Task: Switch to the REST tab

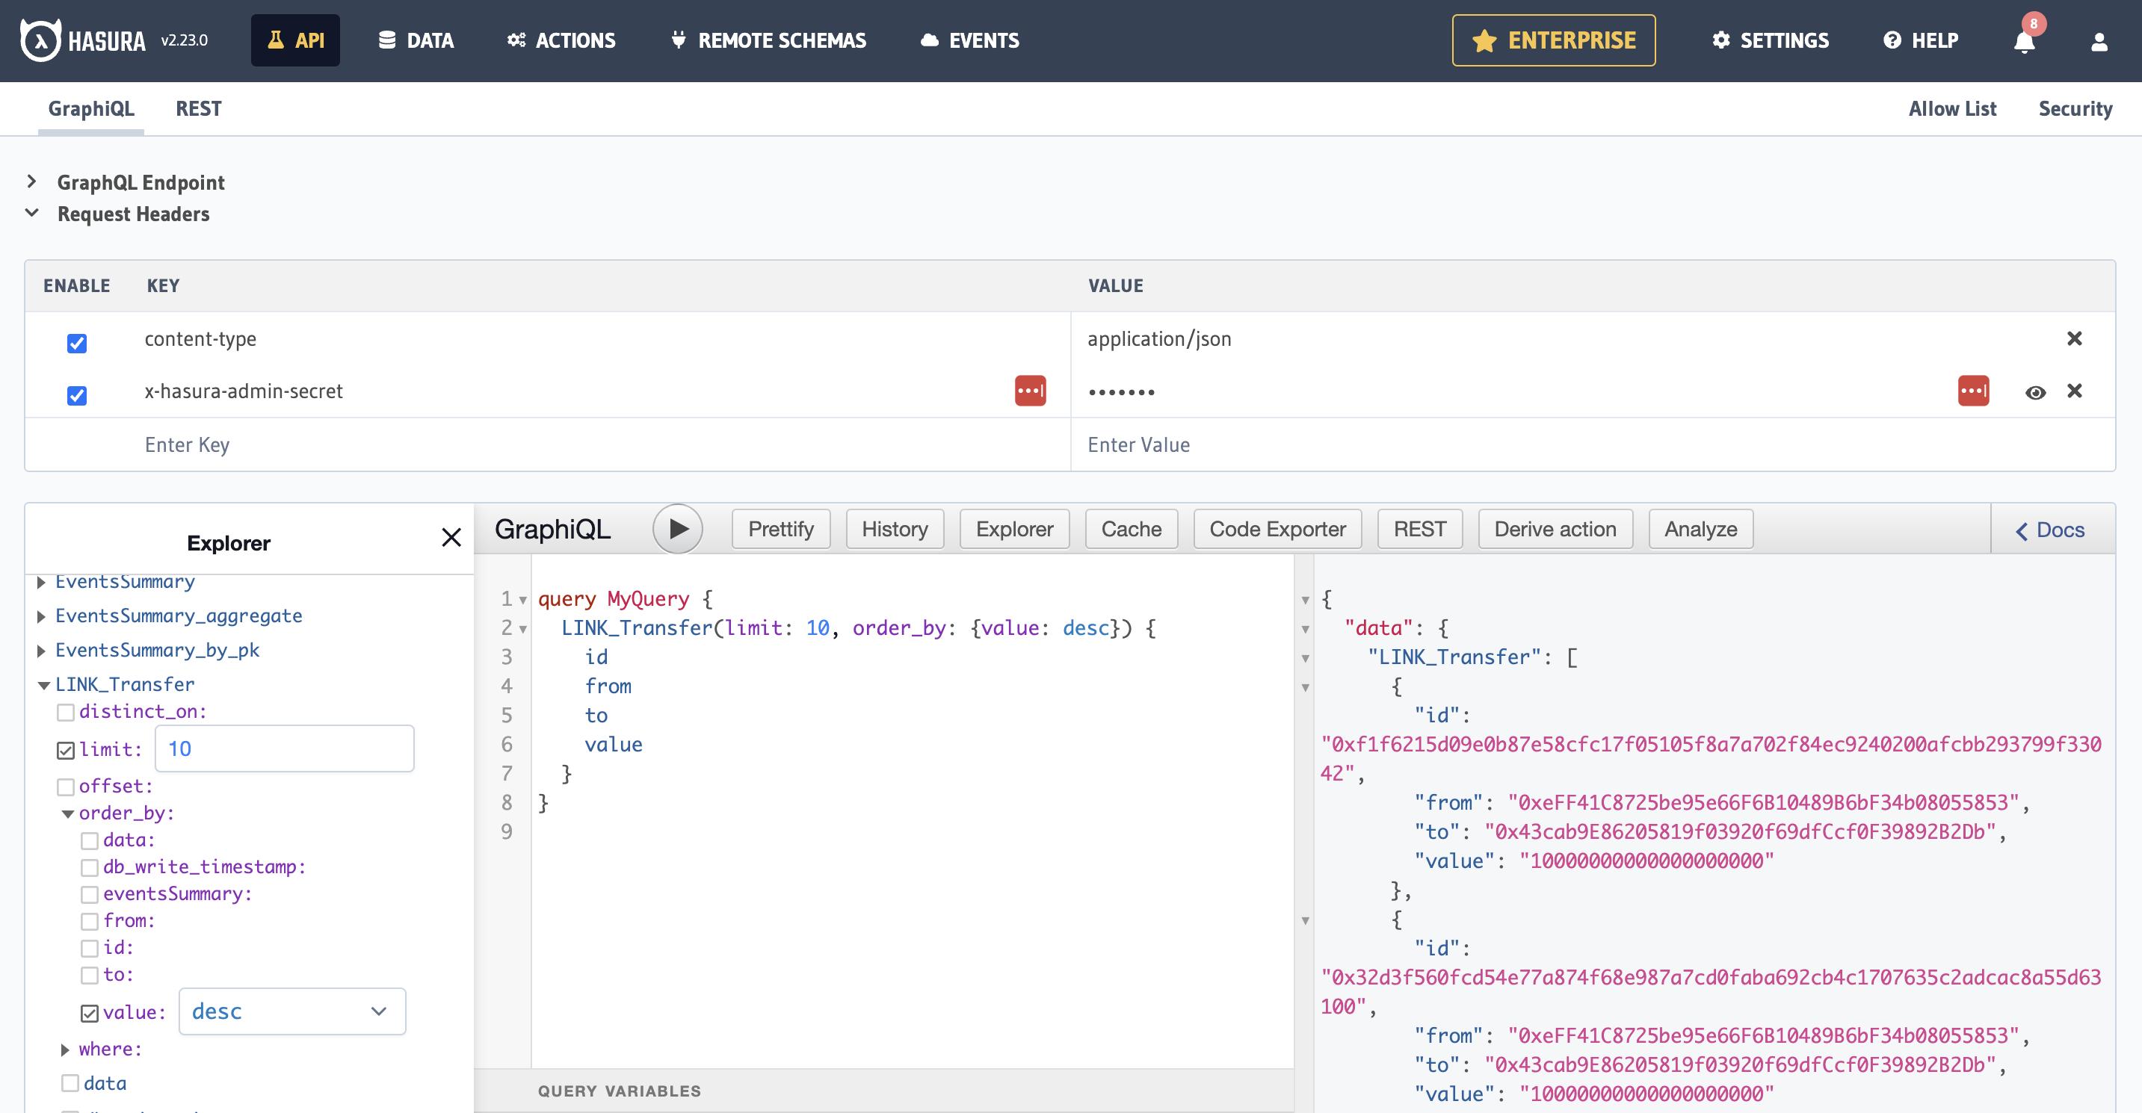Action: tap(198, 109)
